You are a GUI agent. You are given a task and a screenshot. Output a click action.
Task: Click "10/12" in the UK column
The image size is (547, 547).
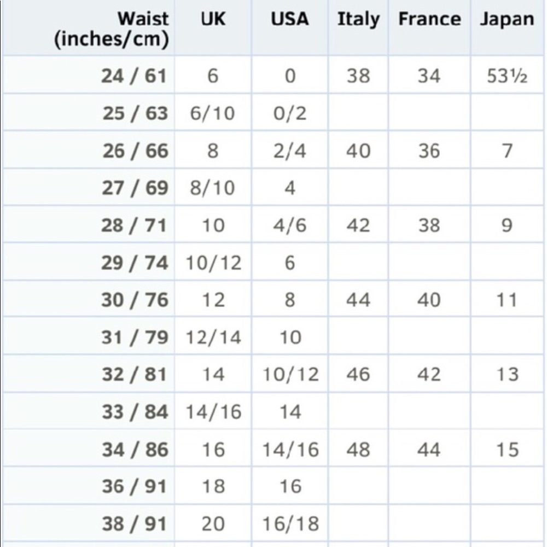213,263
